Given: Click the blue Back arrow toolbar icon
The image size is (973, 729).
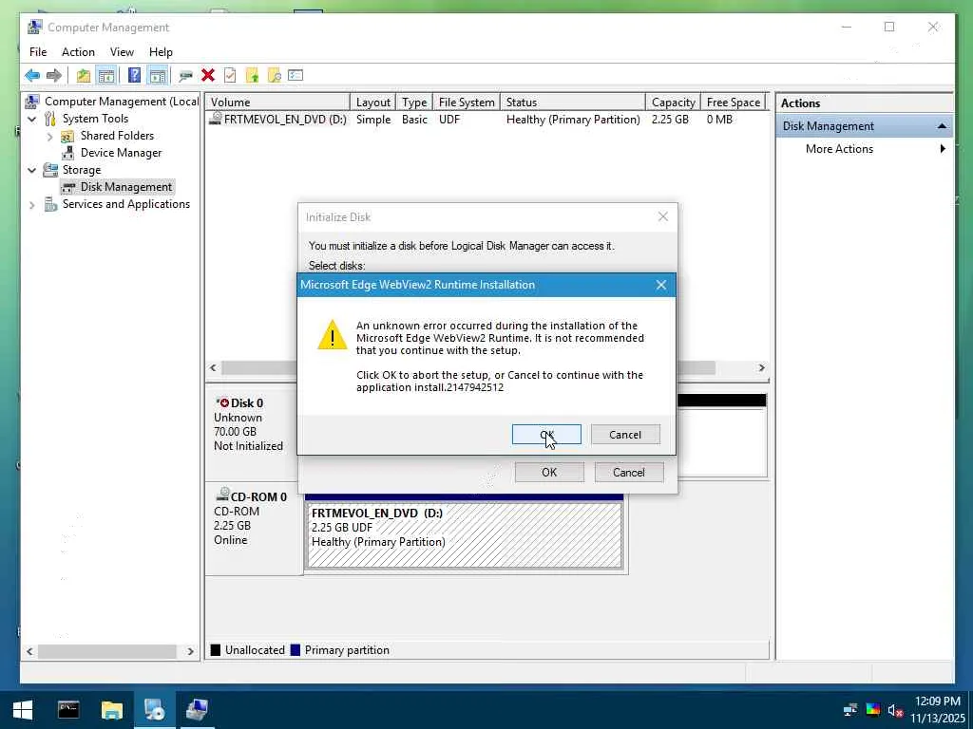Looking at the screenshot, I should pos(32,76).
